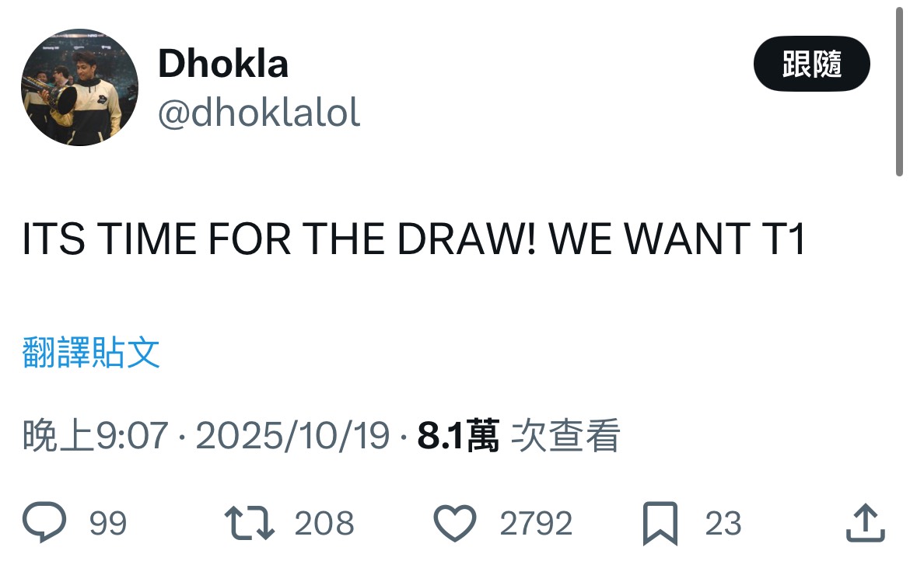Open Dhokla's profile picture
Screen dimensions: 910x575
79,87
